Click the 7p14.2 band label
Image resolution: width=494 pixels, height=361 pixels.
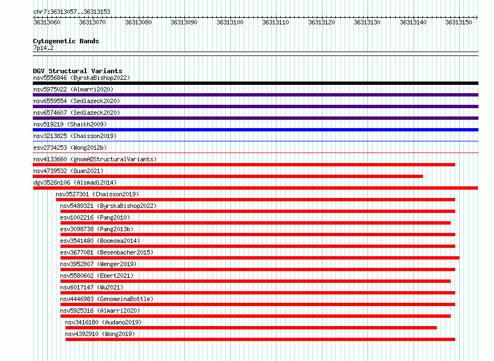43,48
